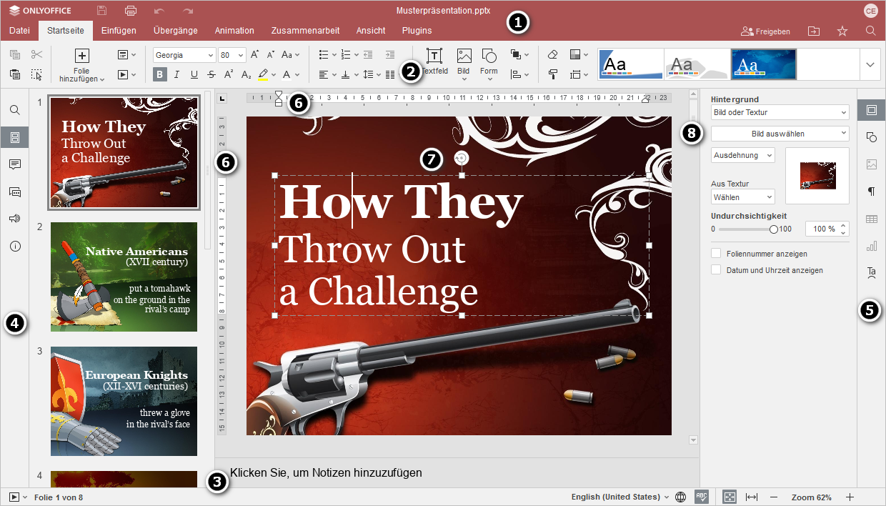Open the Search panel in left sidebar

[15, 110]
